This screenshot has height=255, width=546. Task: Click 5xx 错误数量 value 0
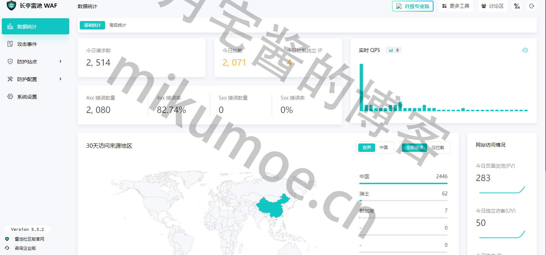tap(221, 110)
